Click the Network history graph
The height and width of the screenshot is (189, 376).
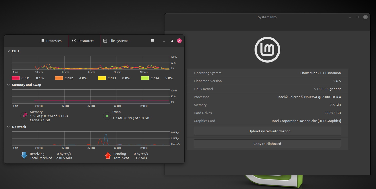point(90,139)
